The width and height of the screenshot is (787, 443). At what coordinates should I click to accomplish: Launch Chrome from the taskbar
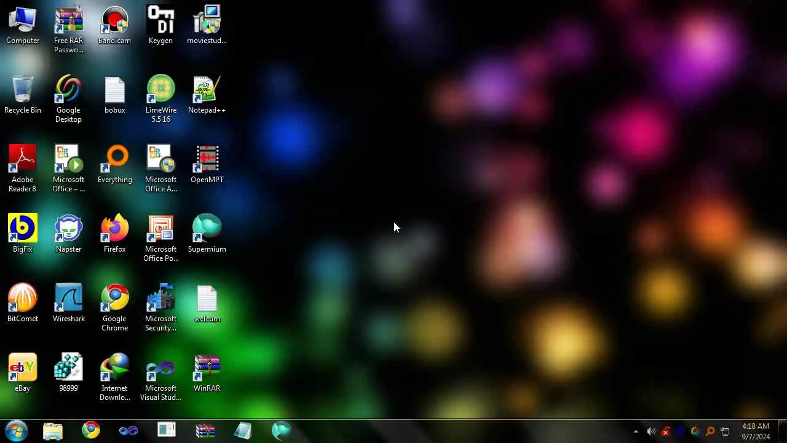pyautogui.click(x=91, y=431)
